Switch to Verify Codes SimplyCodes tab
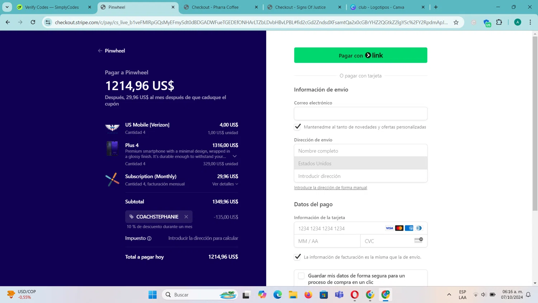This screenshot has width=538, height=303. pos(52,7)
